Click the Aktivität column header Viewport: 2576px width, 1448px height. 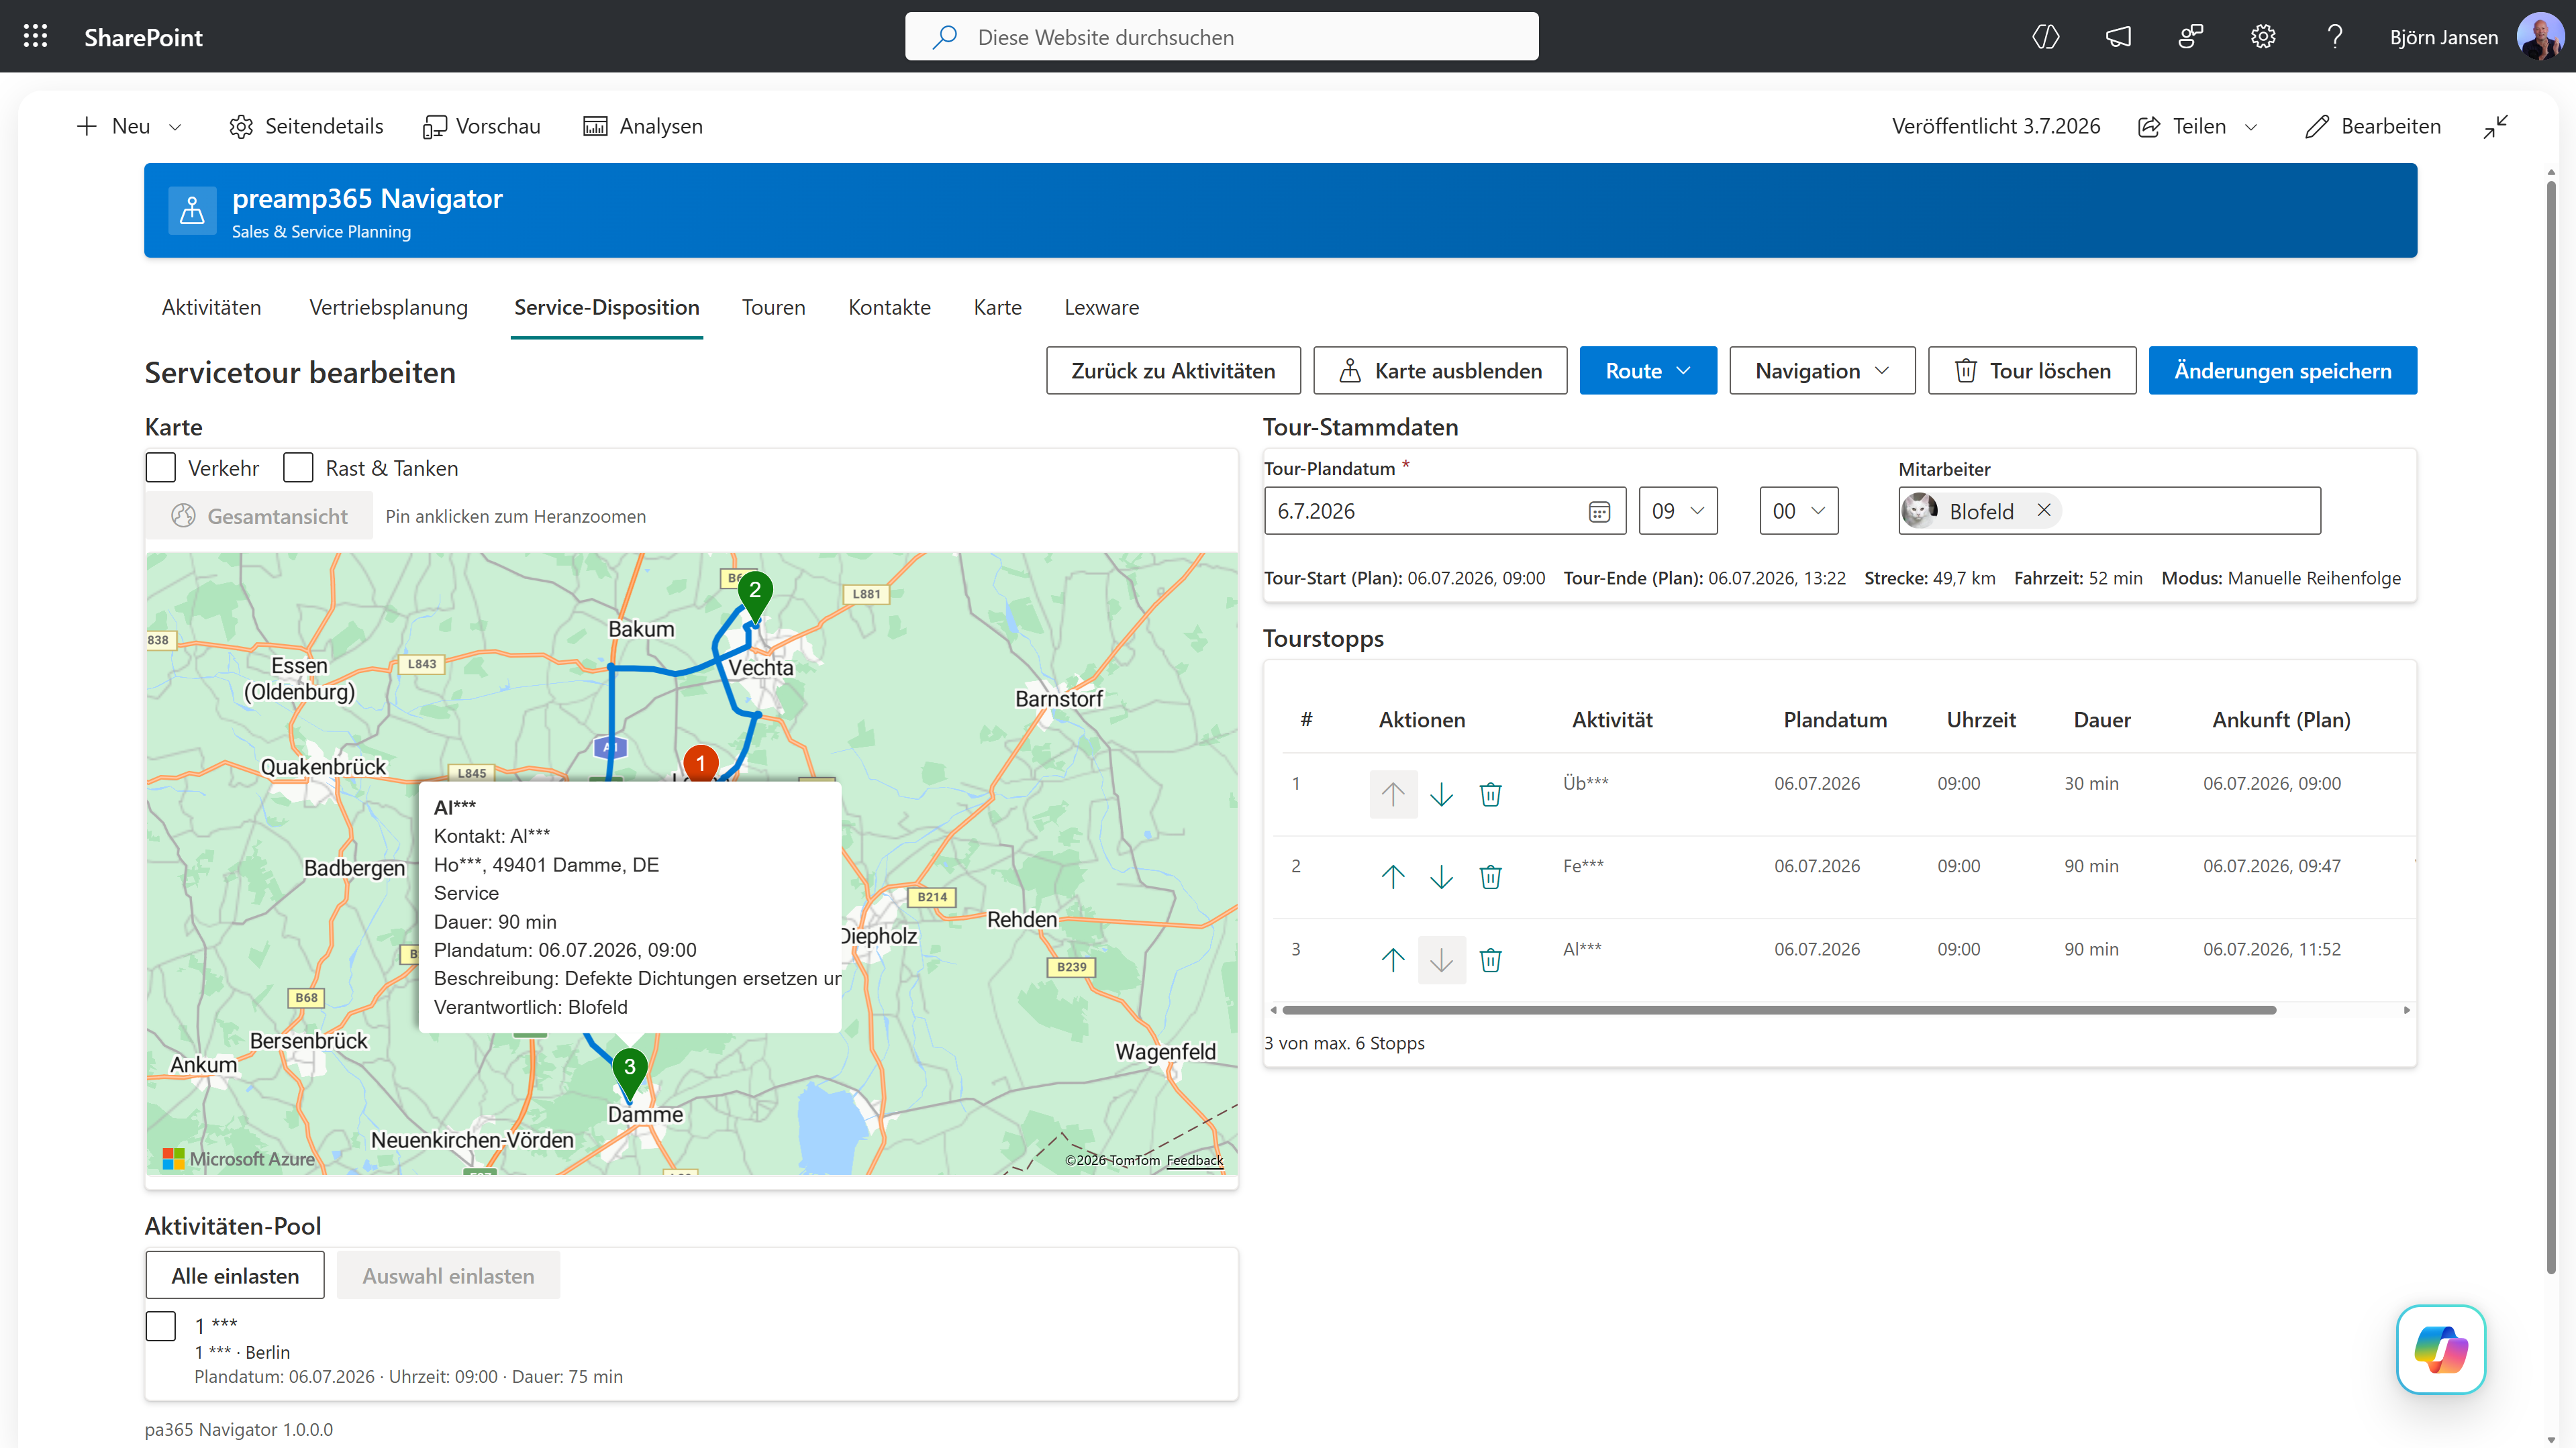pyautogui.click(x=1612, y=720)
